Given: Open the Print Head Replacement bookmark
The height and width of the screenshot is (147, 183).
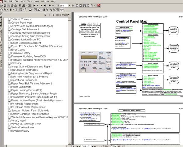Looking at the screenshot, I should pyautogui.click(x=25, y=104).
